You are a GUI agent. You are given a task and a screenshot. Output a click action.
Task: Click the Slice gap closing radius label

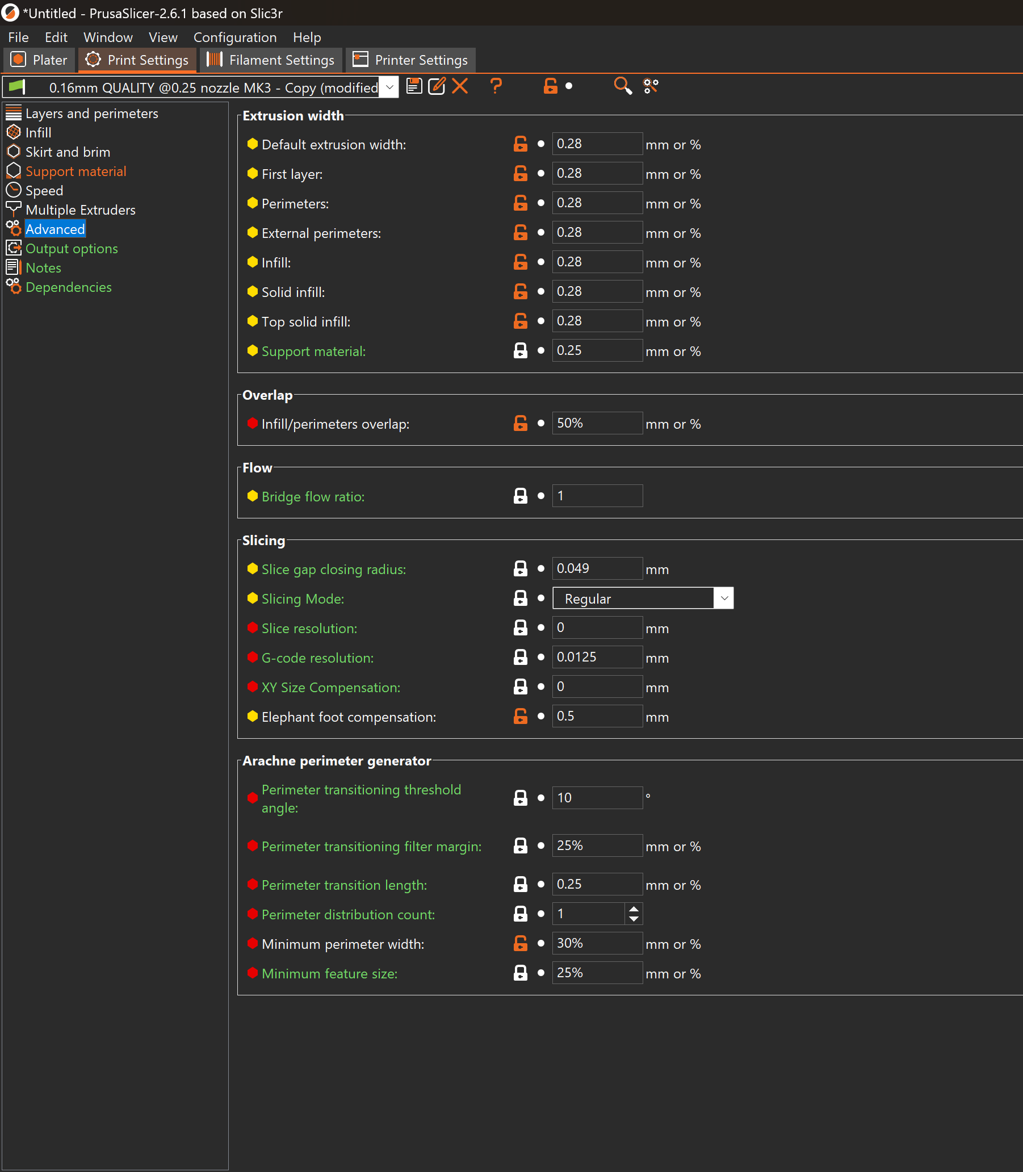[x=333, y=570]
